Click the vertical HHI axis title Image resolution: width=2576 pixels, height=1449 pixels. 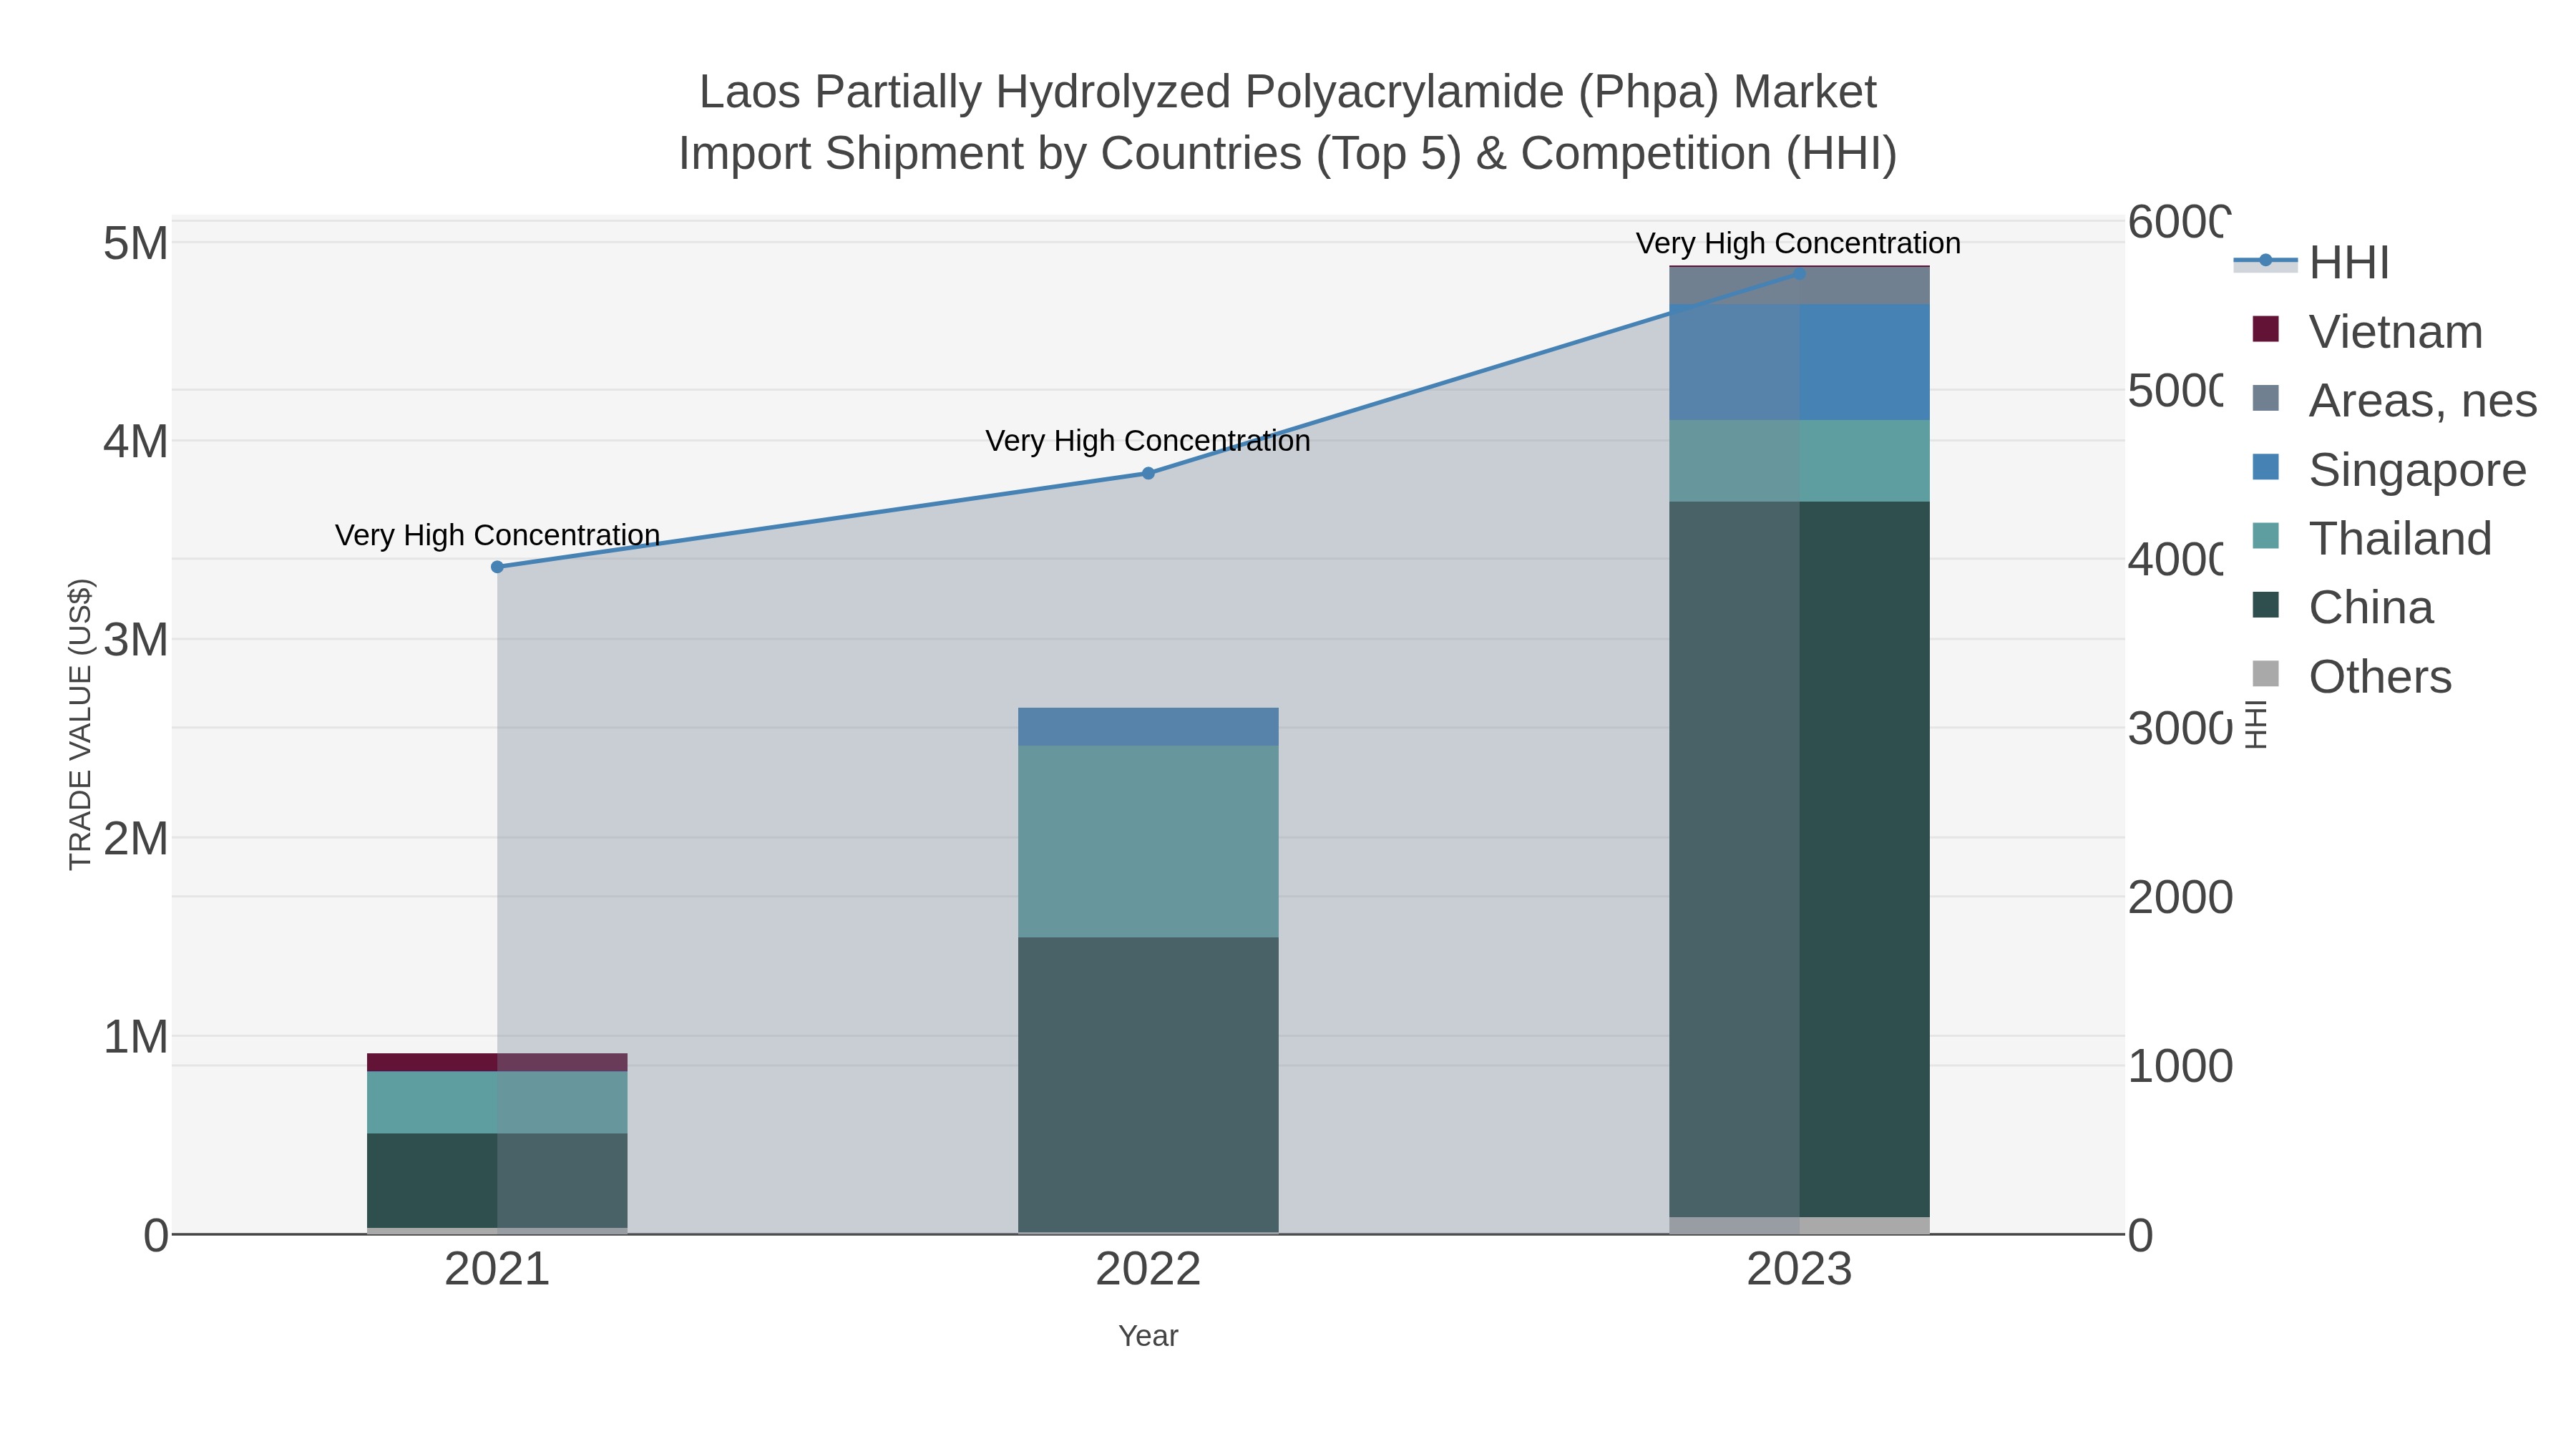tap(2257, 724)
